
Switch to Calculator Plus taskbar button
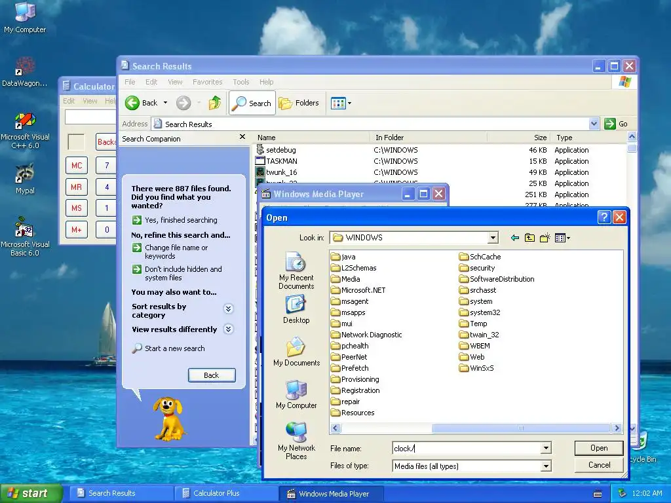pyautogui.click(x=225, y=493)
